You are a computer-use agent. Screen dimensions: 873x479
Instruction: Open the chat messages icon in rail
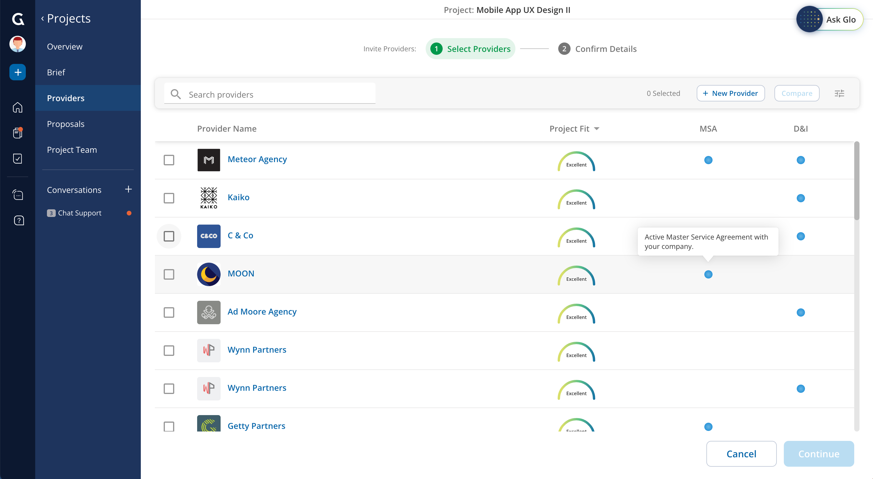pos(18,195)
